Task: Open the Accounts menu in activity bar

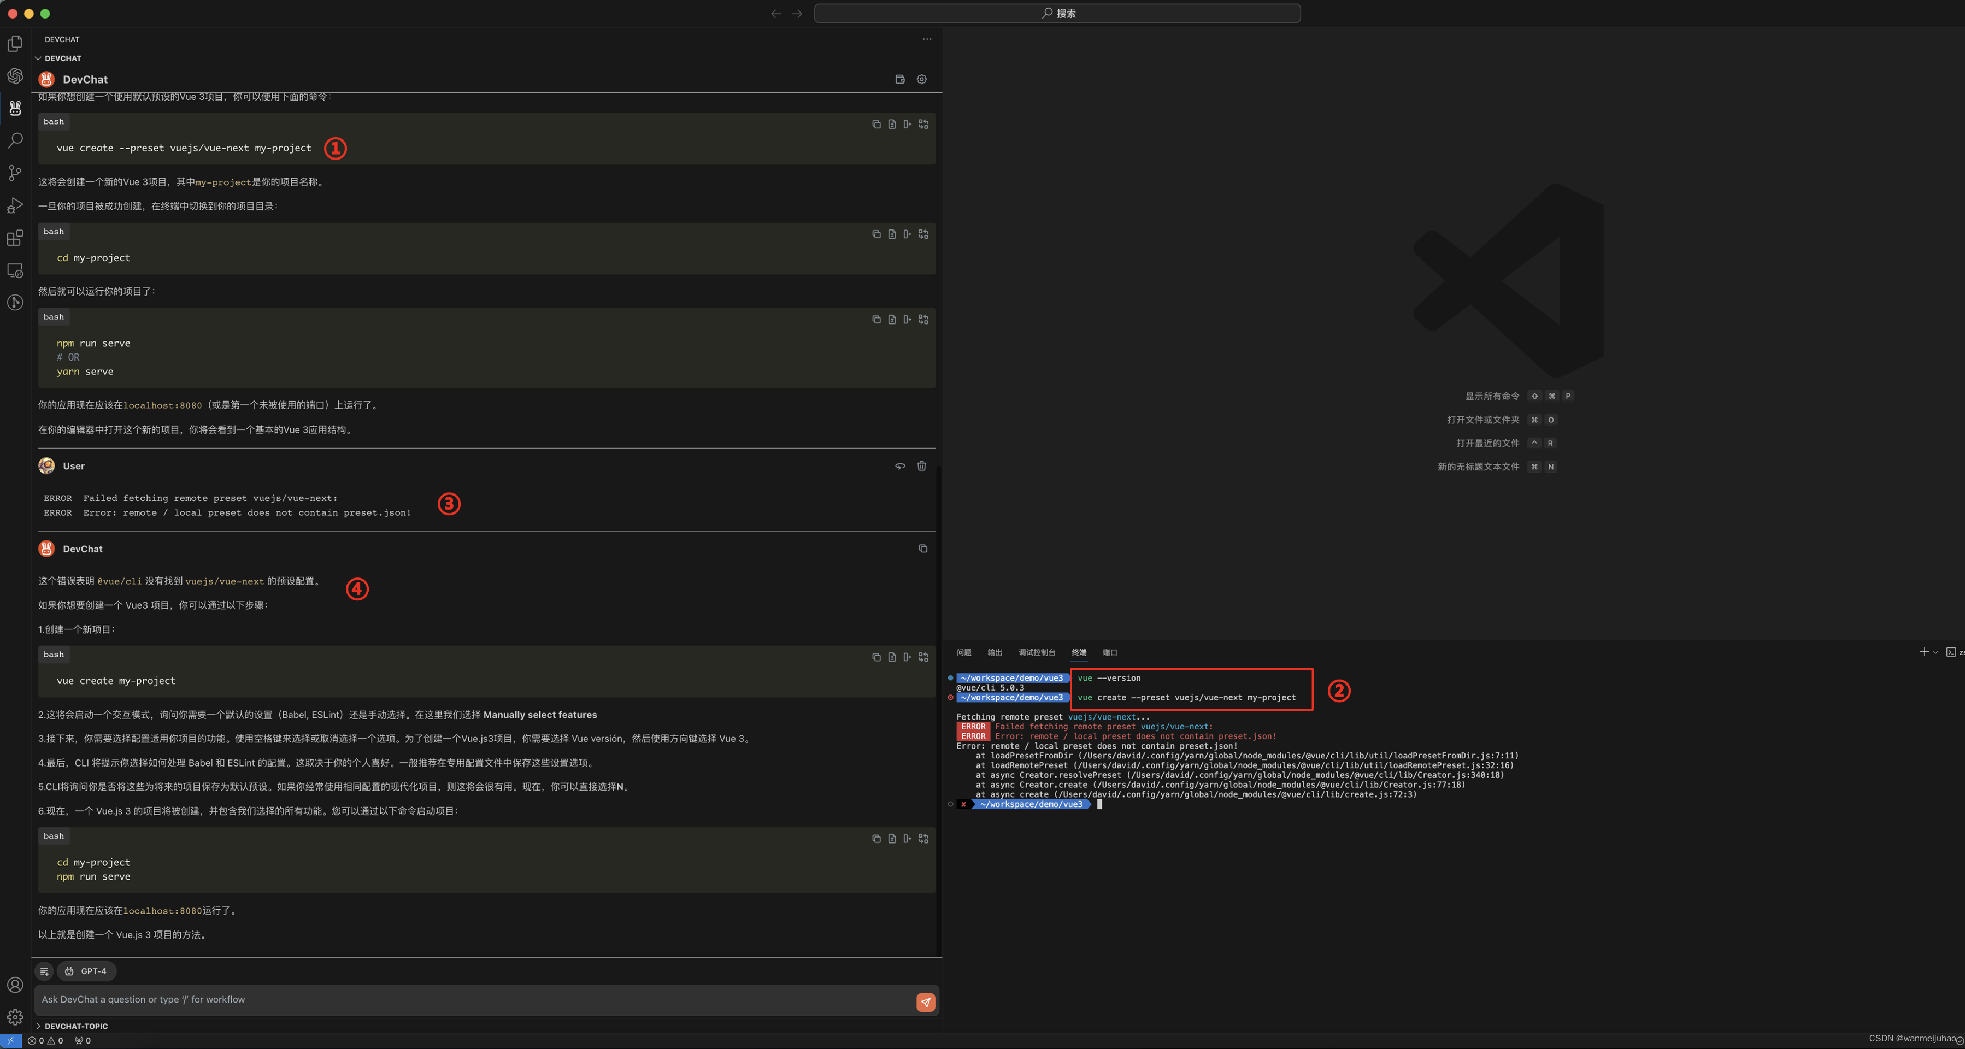Action: coord(15,985)
